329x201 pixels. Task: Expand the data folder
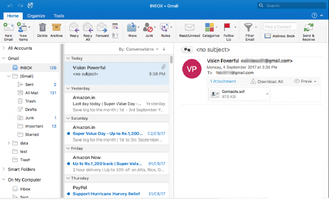(x=9, y=143)
